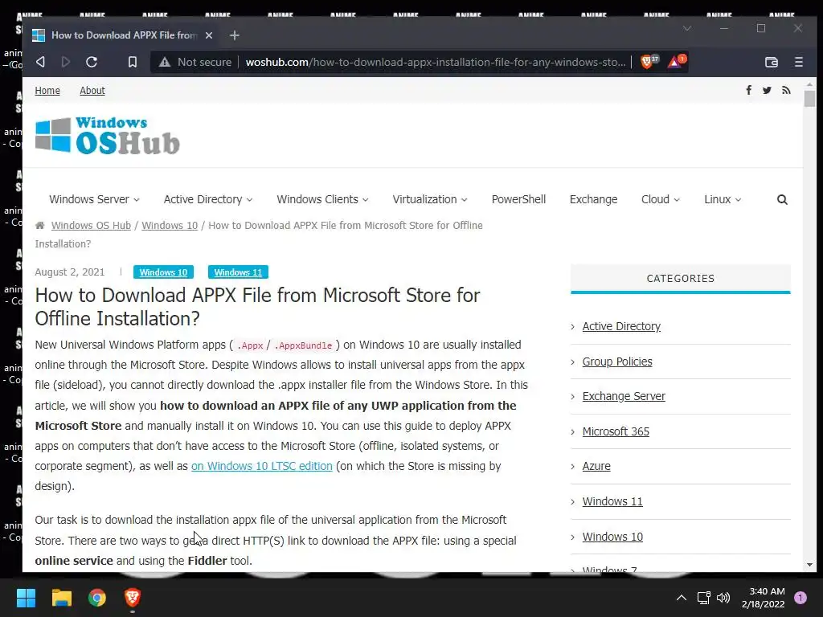
Task: Bookmark this page
Action: 133,62
